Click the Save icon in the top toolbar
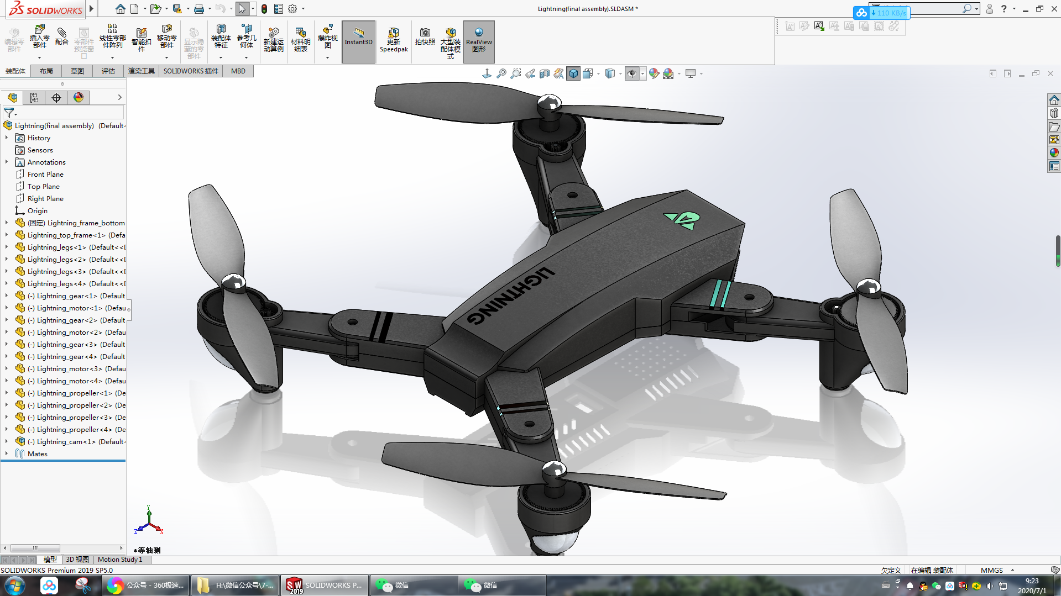The image size is (1061, 596). pos(177,9)
